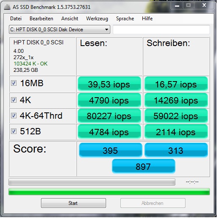Click the Abbrechen button

tap(153, 203)
